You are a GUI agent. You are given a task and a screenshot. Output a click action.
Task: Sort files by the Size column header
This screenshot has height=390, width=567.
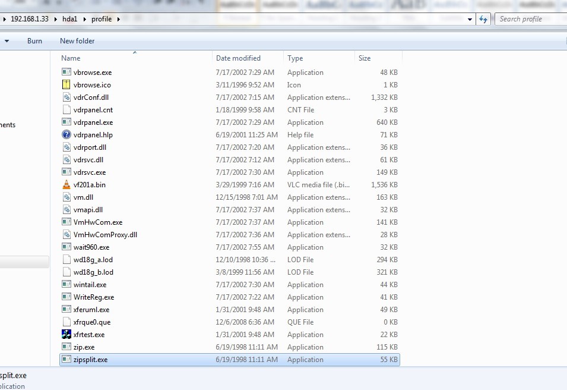(365, 58)
